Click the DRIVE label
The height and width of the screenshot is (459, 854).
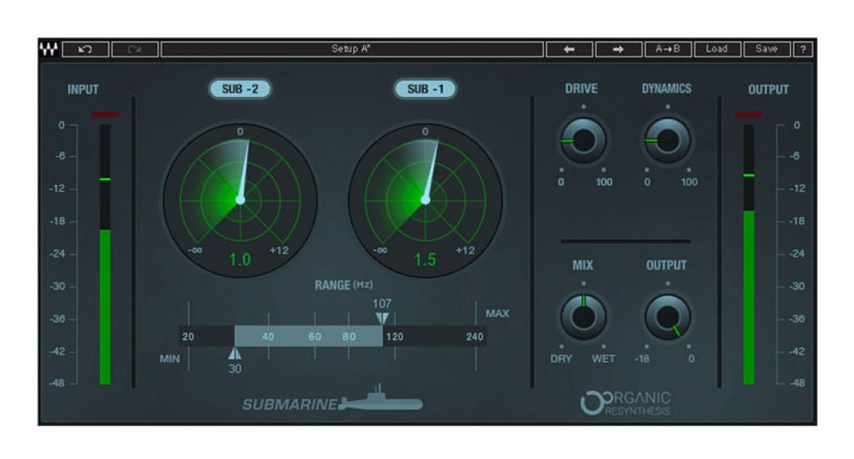[581, 89]
